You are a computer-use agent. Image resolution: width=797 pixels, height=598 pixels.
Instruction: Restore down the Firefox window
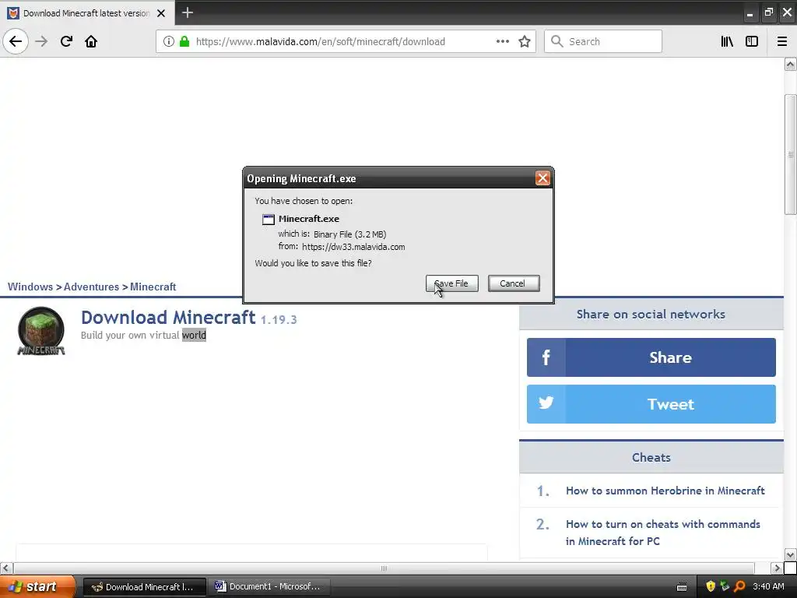[x=768, y=12]
